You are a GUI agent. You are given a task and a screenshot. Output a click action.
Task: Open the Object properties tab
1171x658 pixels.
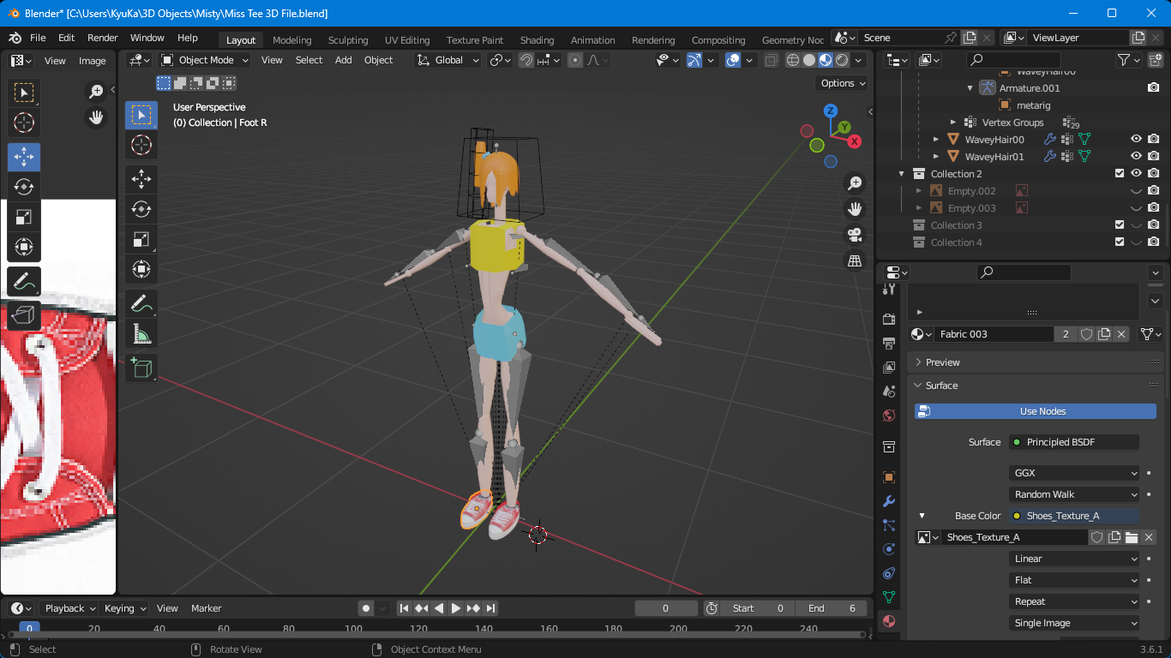pyautogui.click(x=889, y=477)
